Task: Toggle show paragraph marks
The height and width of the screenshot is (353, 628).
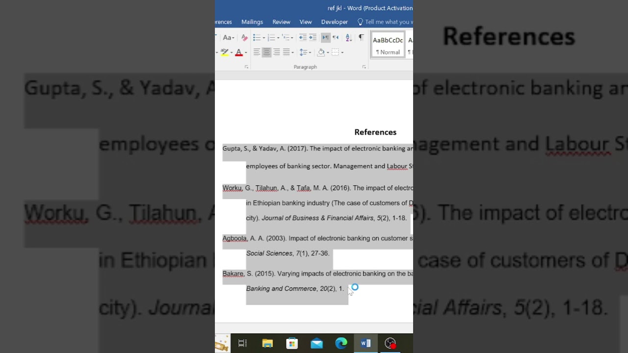Action: tap(361, 38)
